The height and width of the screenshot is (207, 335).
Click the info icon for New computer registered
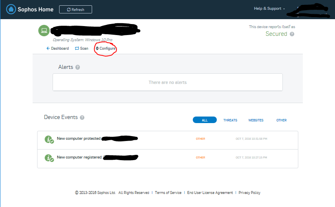tap(49, 158)
